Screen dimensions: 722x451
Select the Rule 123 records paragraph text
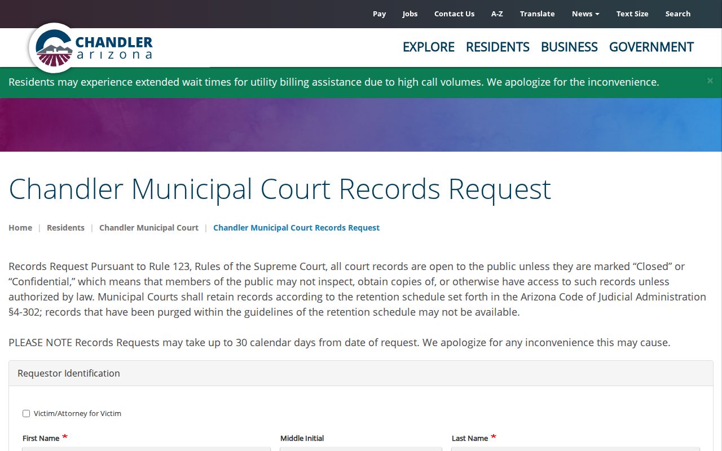tap(358, 289)
